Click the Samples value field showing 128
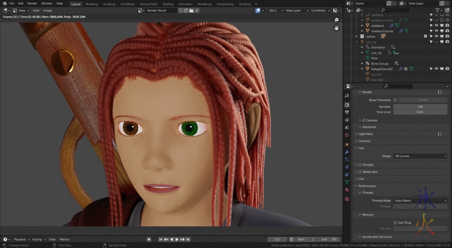The image size is (452, 248). pyautogui.click(x=420, y=107)
